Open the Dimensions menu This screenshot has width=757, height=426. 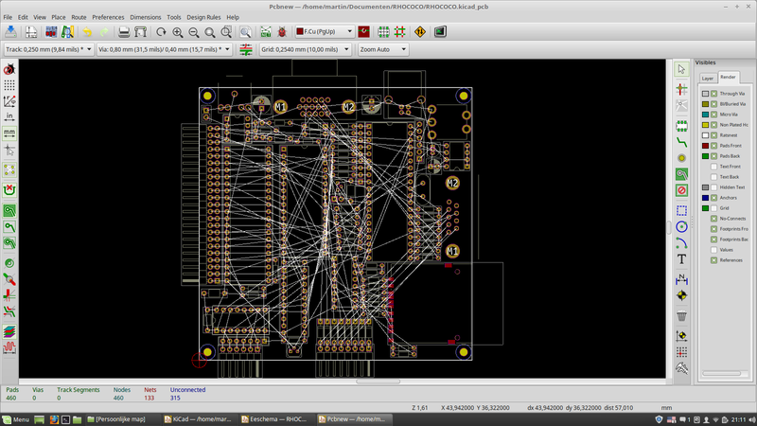click(146, 17)
